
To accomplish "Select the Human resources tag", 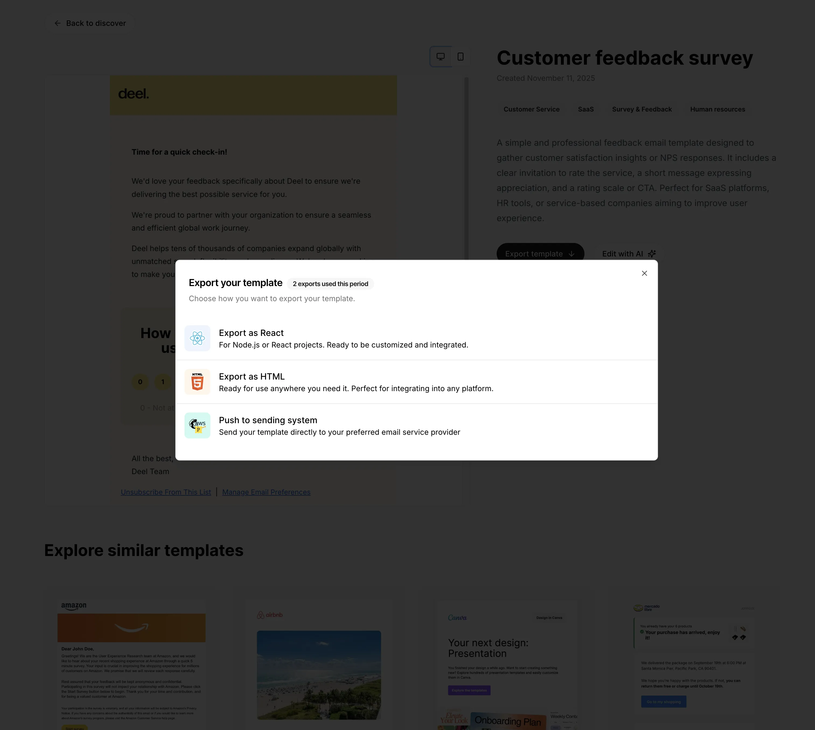I will [x=717, y=109].
